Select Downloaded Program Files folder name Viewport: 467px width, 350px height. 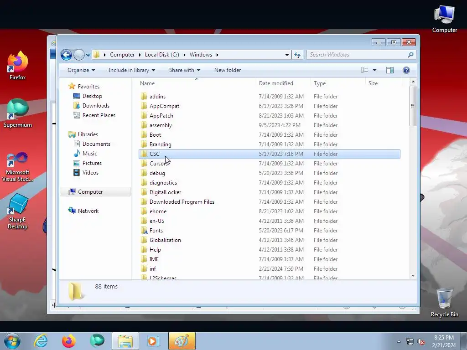[182, 201]
